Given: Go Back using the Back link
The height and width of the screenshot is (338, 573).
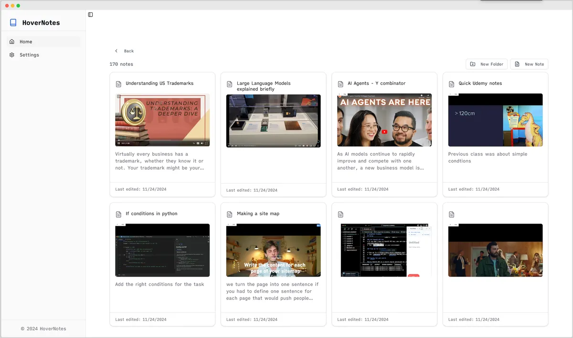Looking at the screenshot, I should click(x=129, y=51).
